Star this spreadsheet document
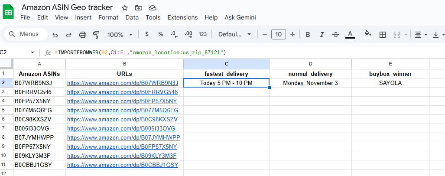 click(125, 8)
